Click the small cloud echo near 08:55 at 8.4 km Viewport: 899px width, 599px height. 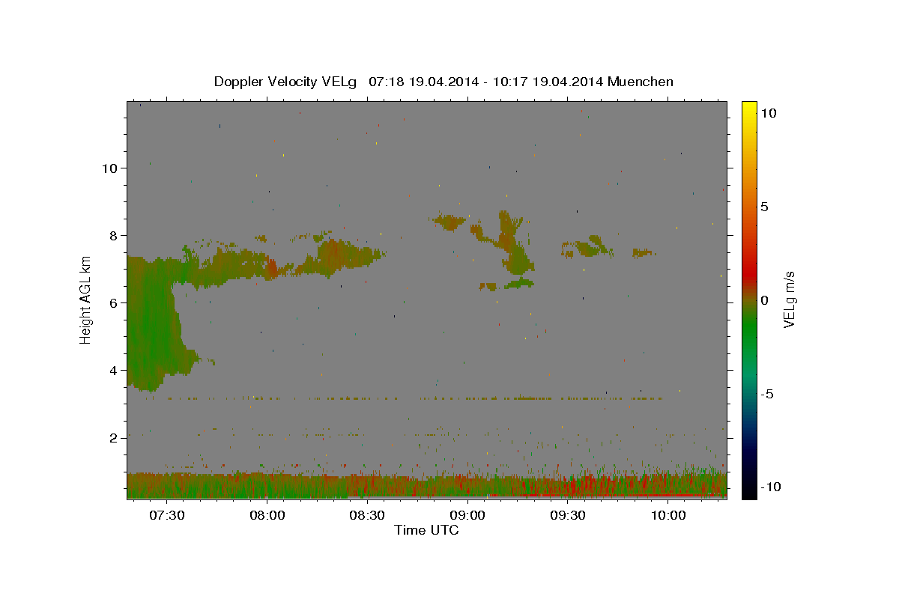(x=449, y=222)
